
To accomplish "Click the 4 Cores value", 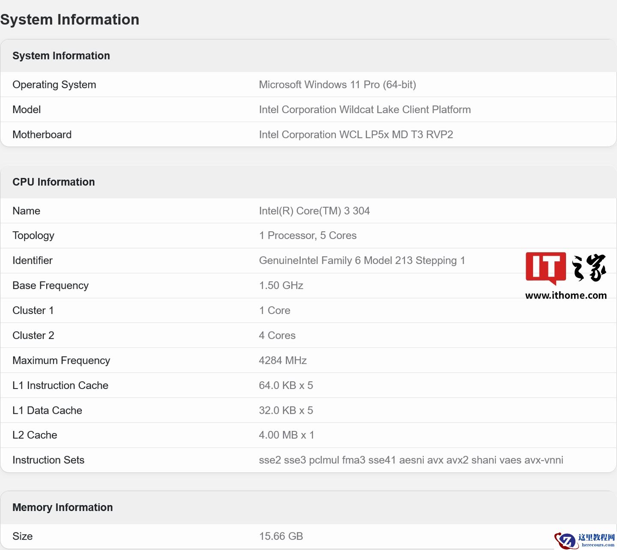I will [277, 335].
